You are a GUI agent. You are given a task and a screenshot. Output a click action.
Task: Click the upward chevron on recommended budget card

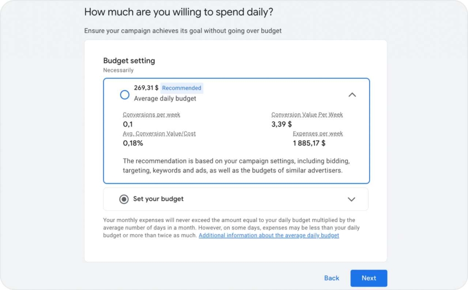pos(352,95)
